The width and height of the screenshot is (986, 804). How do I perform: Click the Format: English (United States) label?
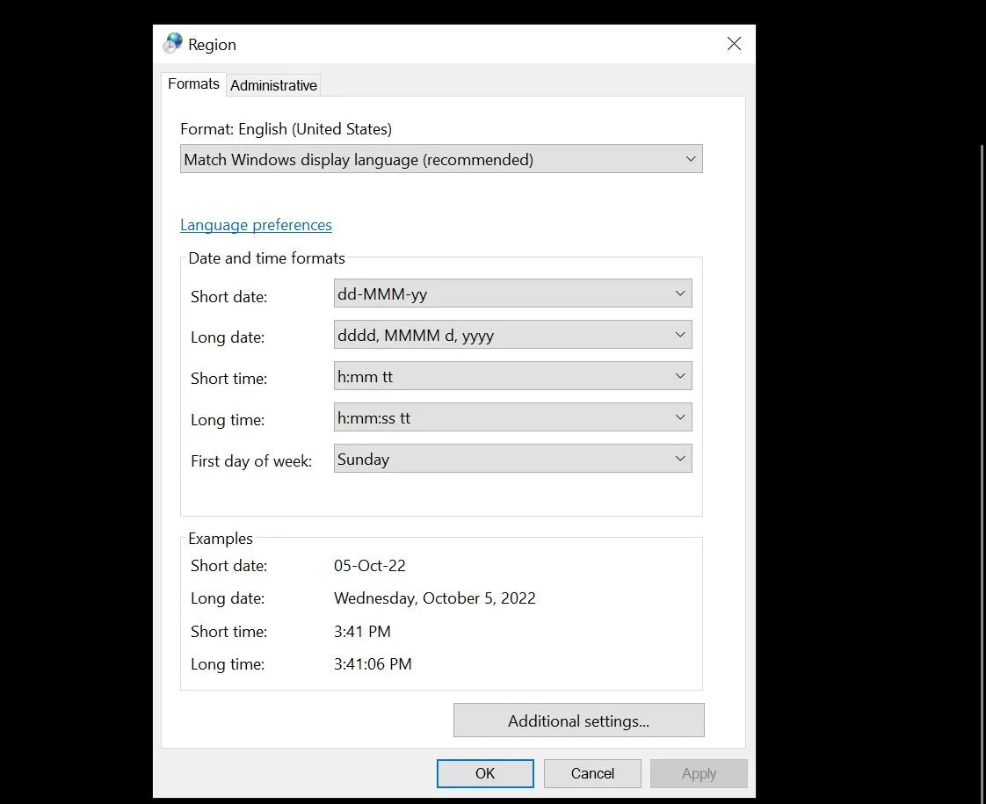pos(286,129)
